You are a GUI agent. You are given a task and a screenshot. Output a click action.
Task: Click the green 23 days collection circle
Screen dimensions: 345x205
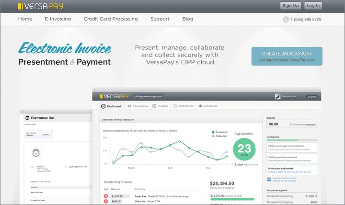pyautogui.click(x=244, y=149)
